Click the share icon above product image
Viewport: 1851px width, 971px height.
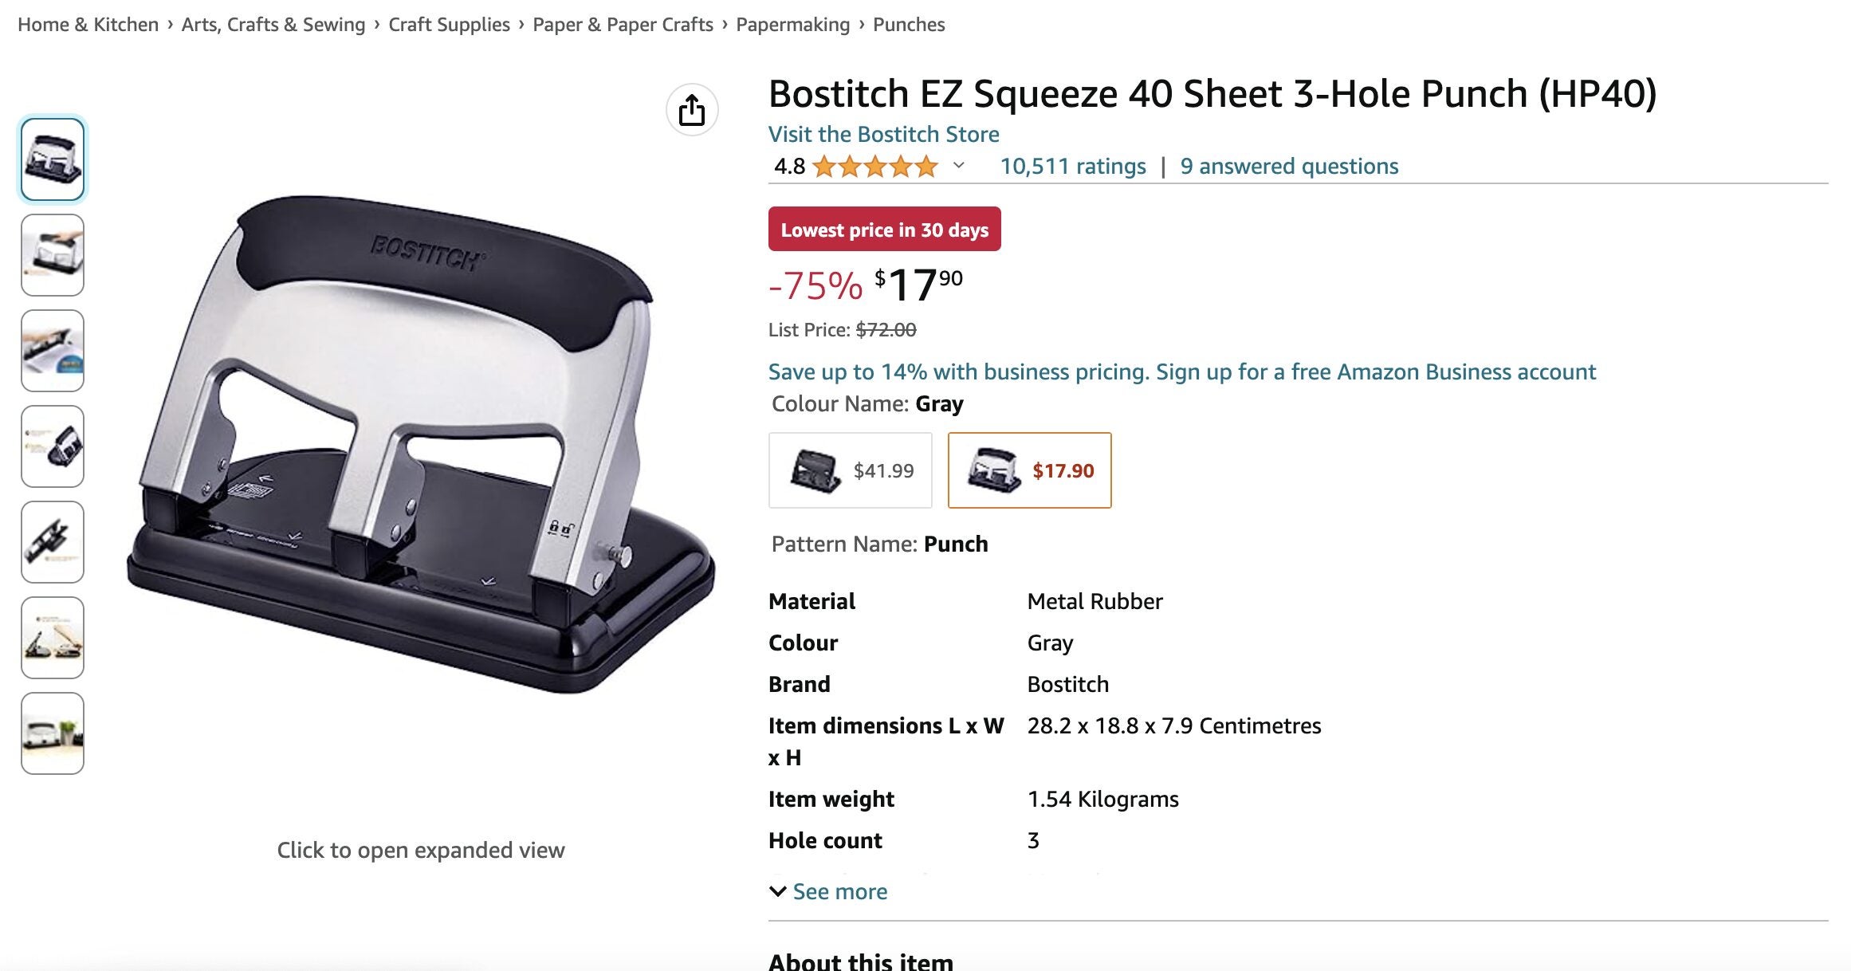pos(692,110)
